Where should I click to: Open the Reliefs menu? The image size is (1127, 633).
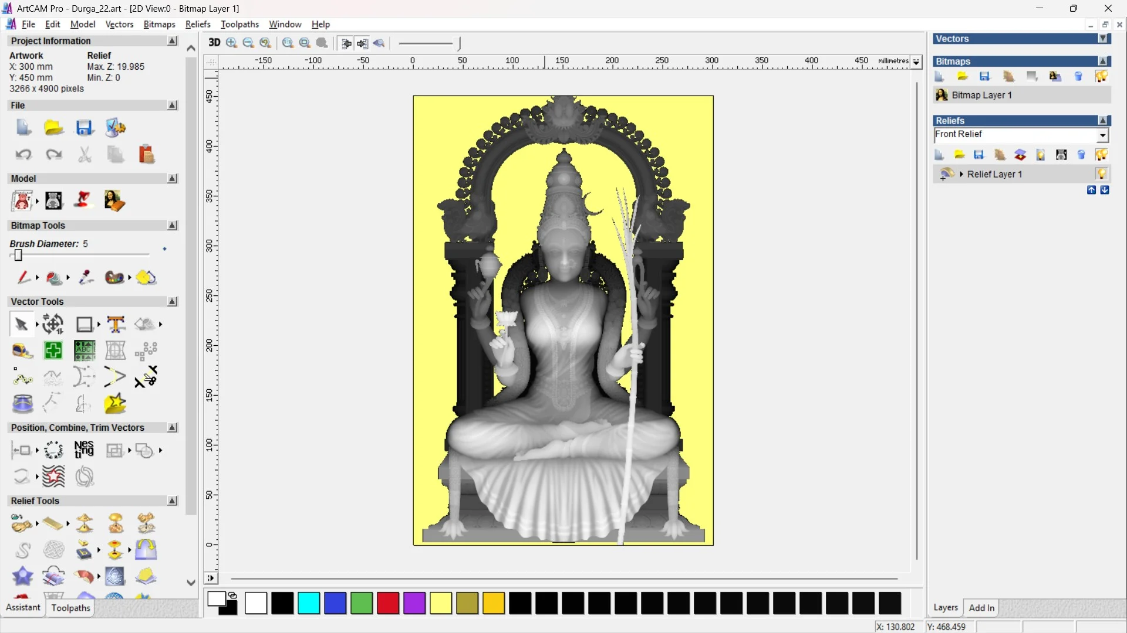pyautogui.click(x=198, y=24)
